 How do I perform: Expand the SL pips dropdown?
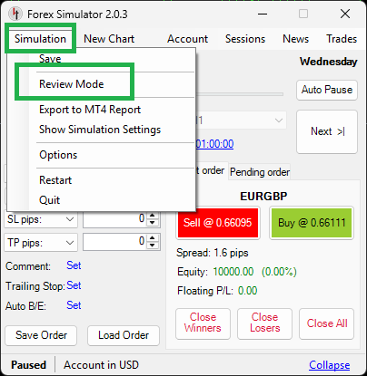point(70,219)
